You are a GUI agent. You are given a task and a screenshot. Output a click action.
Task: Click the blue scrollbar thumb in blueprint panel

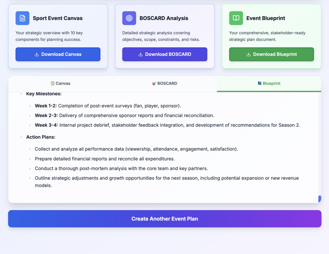[320, 198]
